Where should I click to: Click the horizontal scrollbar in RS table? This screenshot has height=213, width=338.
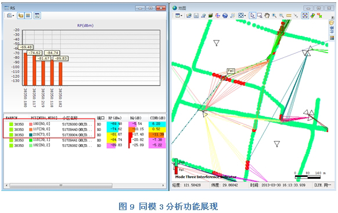pyautogui.click(x=85, y=185)
